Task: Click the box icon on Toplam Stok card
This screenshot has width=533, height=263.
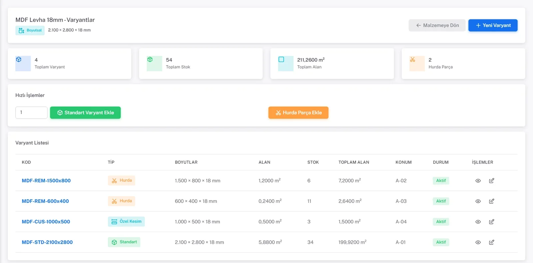Action: pos(150,60)
